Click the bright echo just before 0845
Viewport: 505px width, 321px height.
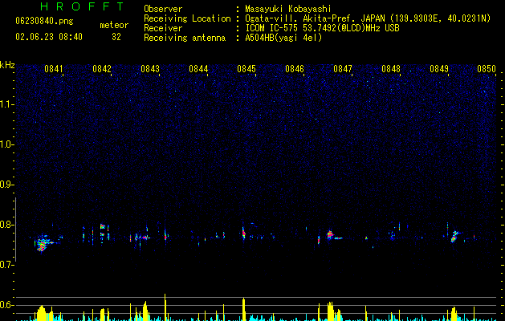coord(243,233)
